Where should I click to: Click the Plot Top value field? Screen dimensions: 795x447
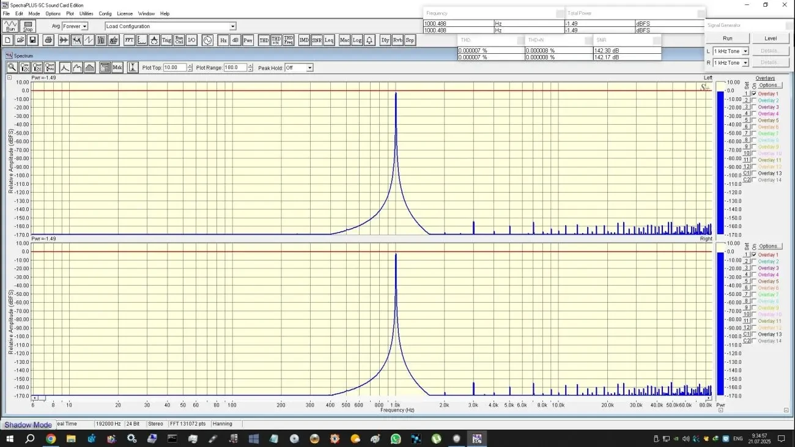pyautogui.click(x=174, y=68)
